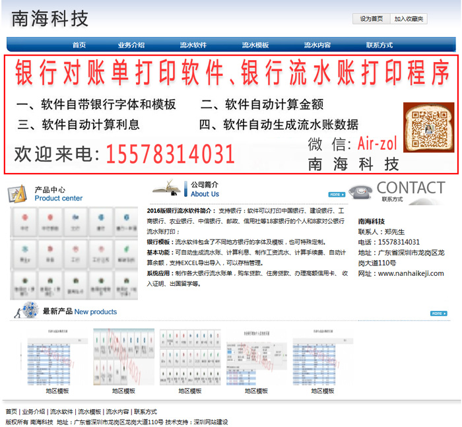This screenshot has width=462, height=427.
Task: Open the 流水模板 nav menu item
Action: pos(255,45)
